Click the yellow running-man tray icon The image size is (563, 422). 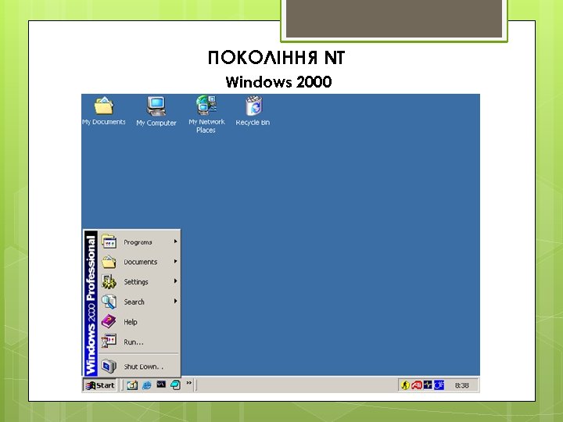[x=405, y=385]
